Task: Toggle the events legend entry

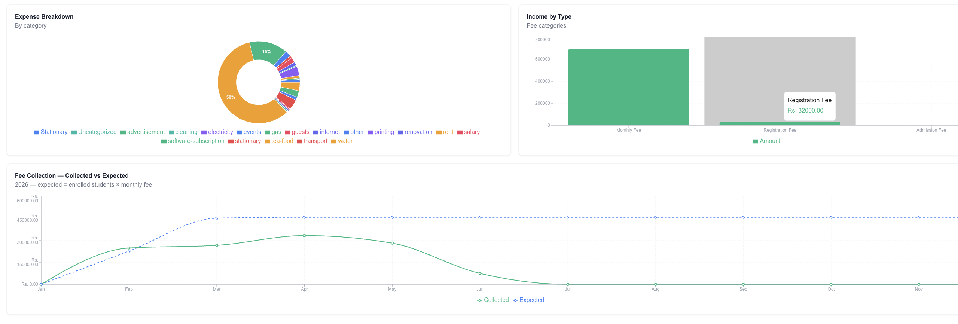Action: click(249, 132)
